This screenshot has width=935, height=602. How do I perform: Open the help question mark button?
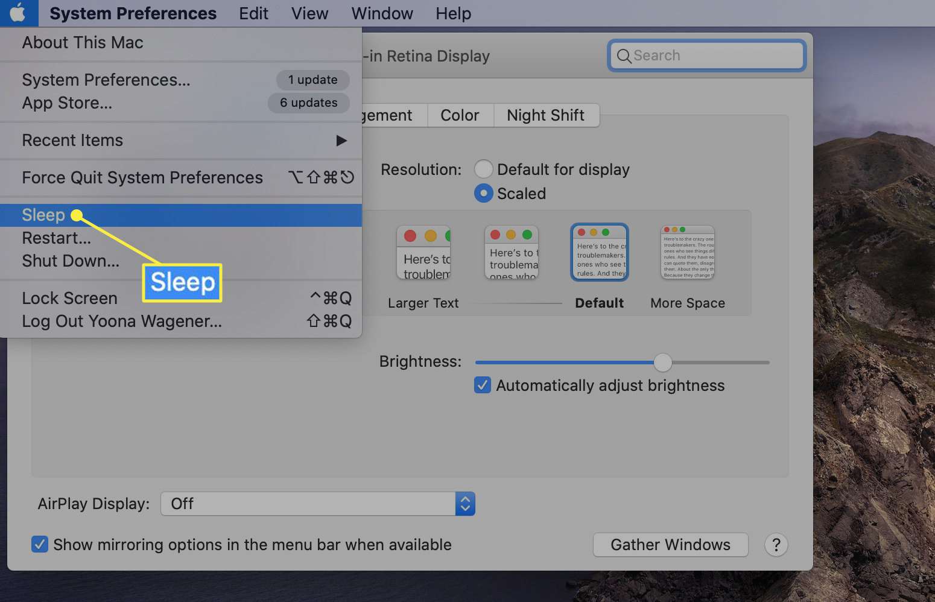click(x=776, y=545)
